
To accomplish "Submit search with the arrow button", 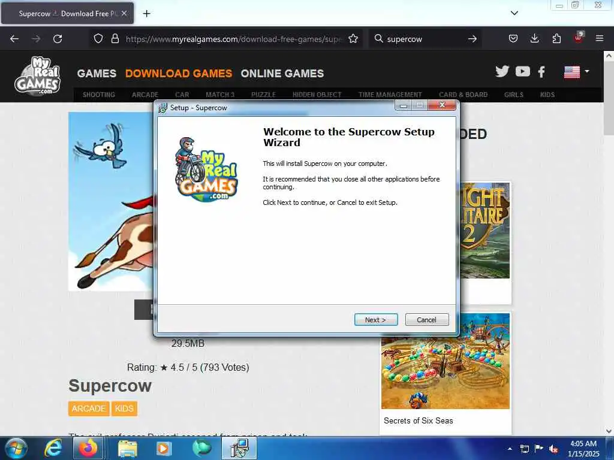I will tap(472, 39).
